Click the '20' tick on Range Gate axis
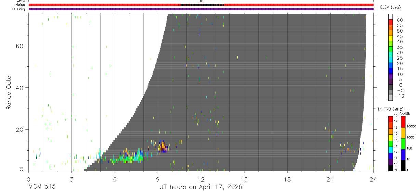 click(x=19, y=130)
